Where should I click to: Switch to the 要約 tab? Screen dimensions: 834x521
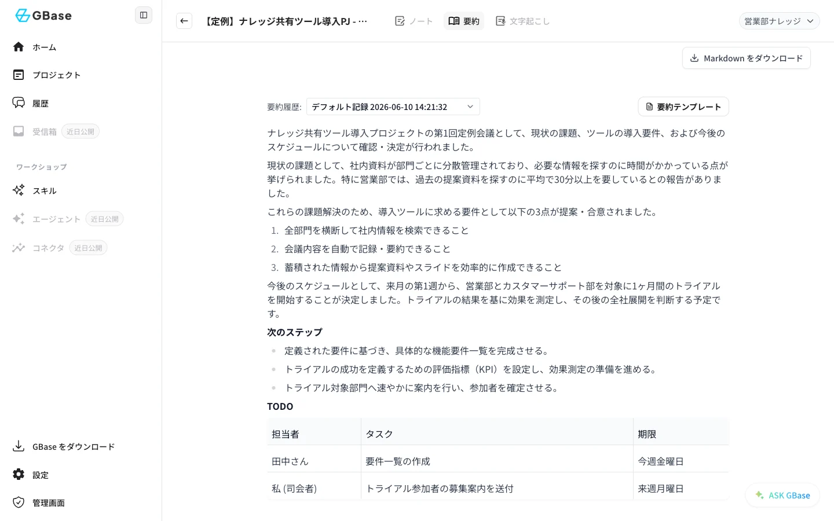(464, 21)
